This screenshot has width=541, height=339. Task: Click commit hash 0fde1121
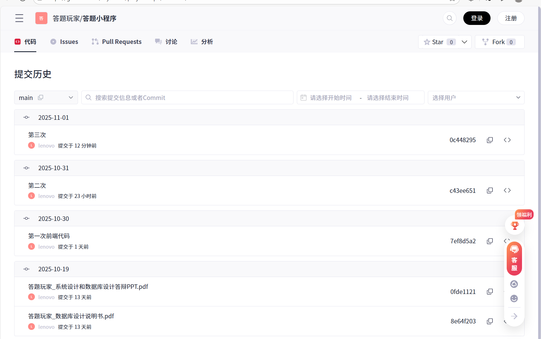coord(463,292)
